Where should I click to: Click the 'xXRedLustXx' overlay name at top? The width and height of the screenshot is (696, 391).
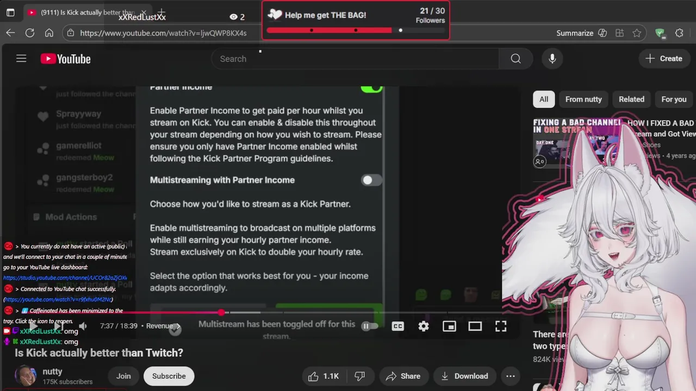(142, 17)
